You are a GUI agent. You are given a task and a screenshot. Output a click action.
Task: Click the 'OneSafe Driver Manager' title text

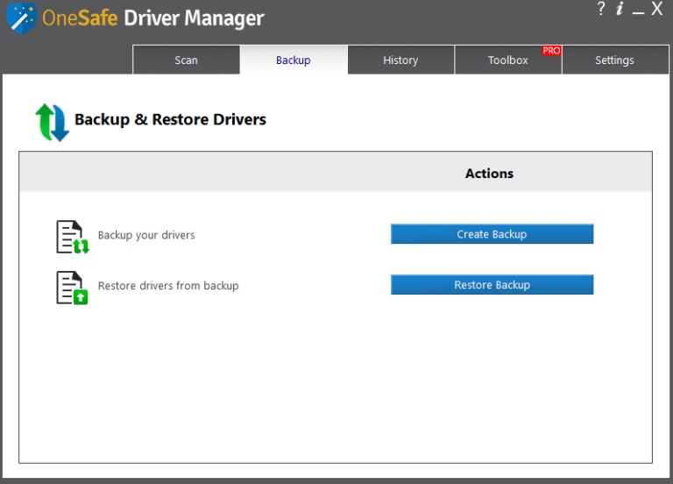[153, 18]
